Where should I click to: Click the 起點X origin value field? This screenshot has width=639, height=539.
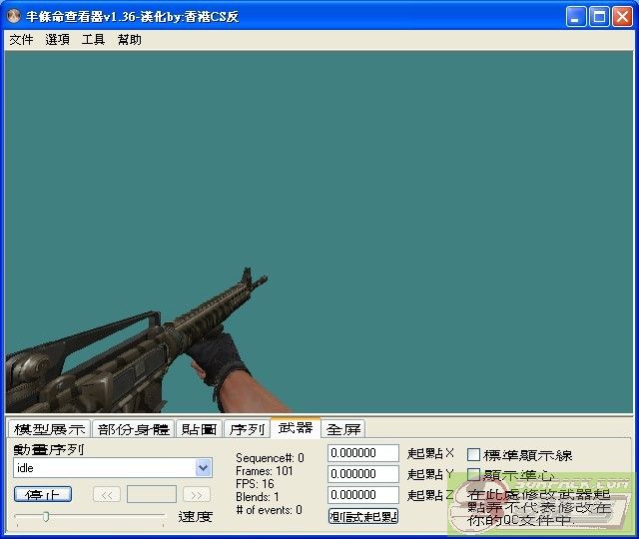[363, 453]
